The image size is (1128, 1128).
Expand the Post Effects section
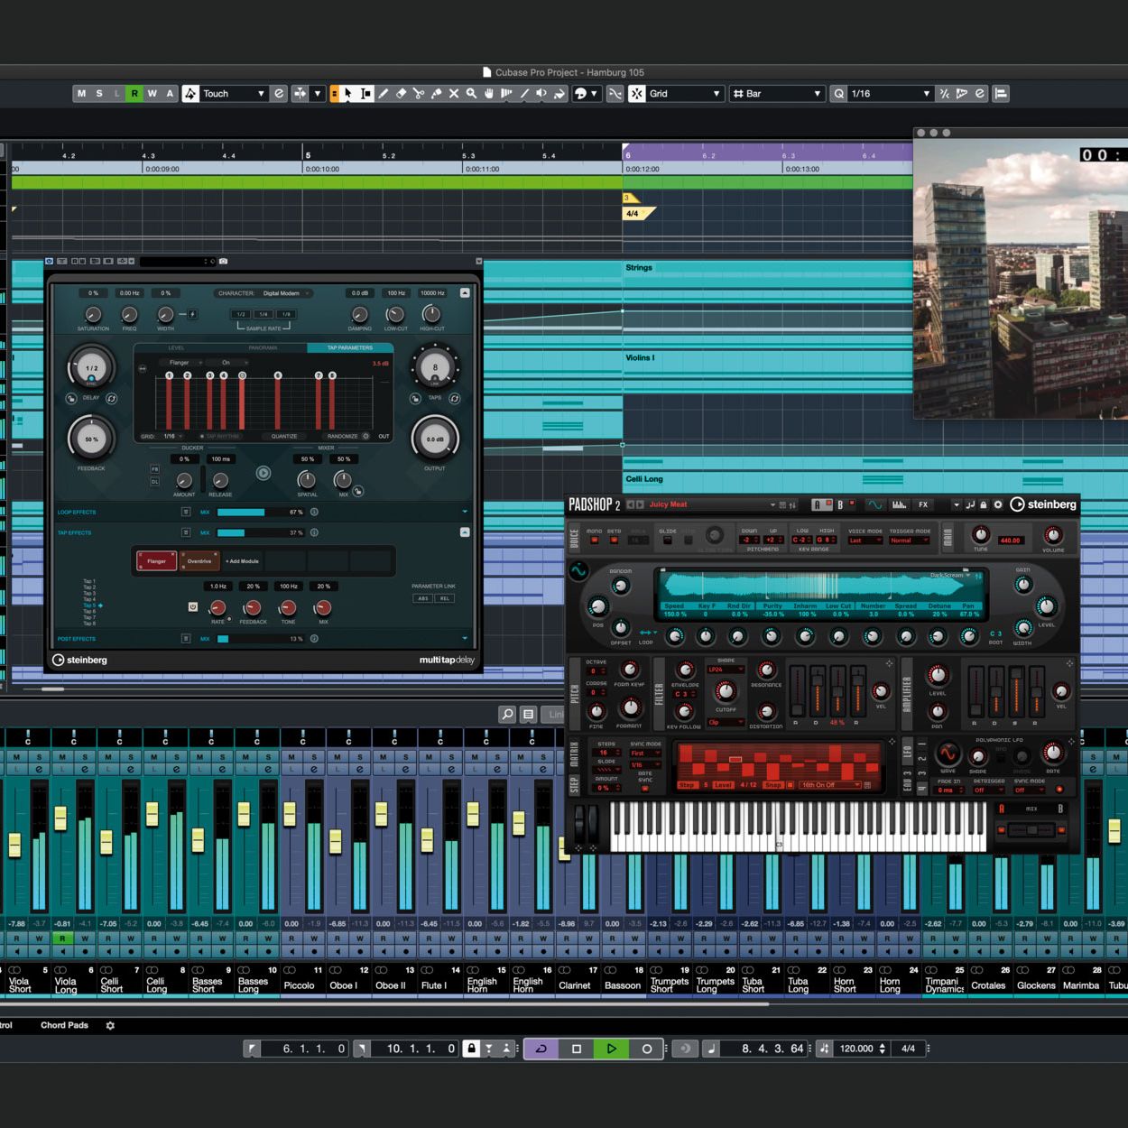(465, 639)
